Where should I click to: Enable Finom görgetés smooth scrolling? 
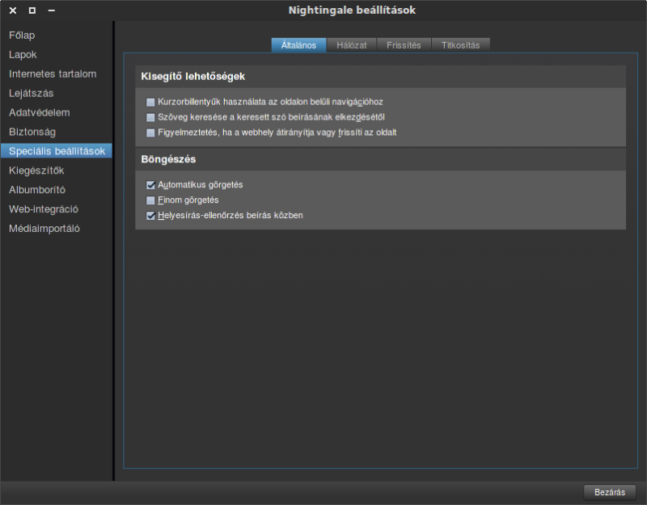click(150, 200)
